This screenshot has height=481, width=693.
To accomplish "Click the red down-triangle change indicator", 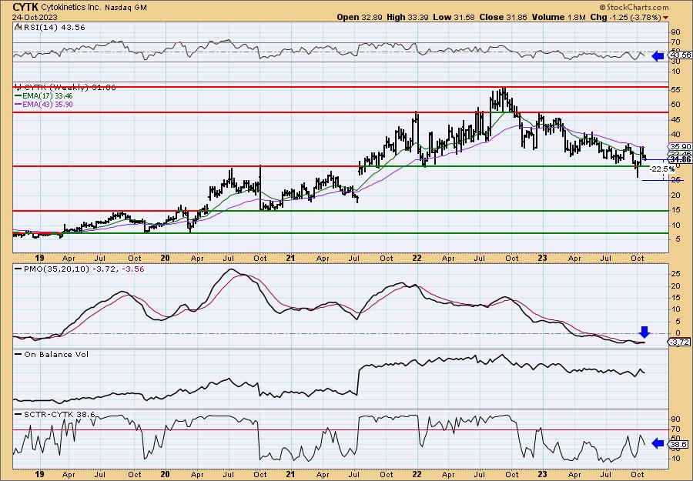I will (666, 18).
